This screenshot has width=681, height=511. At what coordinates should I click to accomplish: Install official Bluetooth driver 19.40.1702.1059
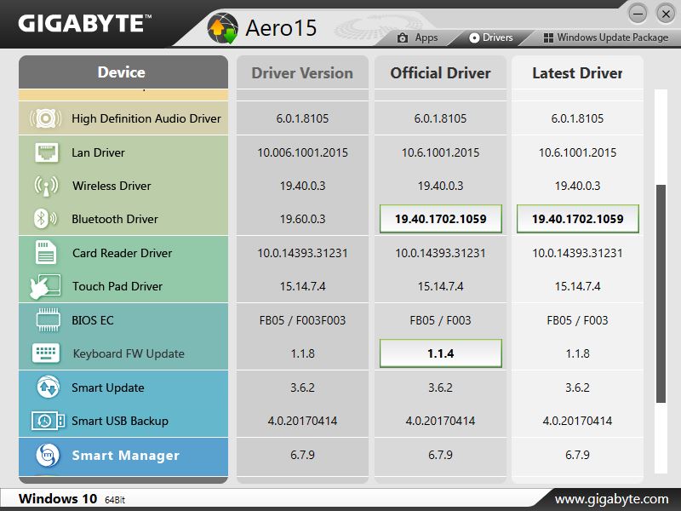(440, 219)
